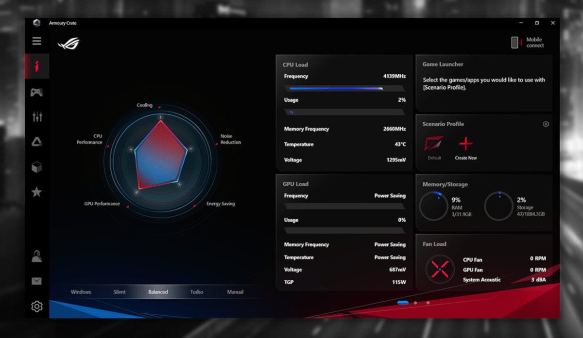Open the user profile icon
This screenshot has height=338, width=583.
37,256
